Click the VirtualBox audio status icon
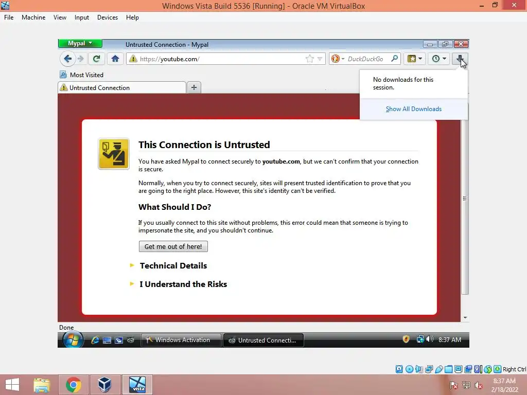Viewport: 527px width, 395px height. [x=419, y=369]
